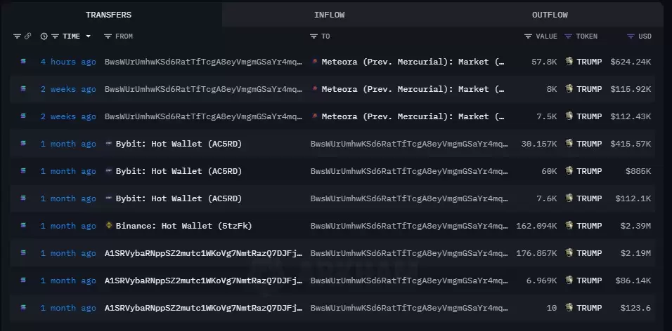
Task: Click the USD amount '$415.57K'
Action: pyautogui.click(x=631, y=144)
